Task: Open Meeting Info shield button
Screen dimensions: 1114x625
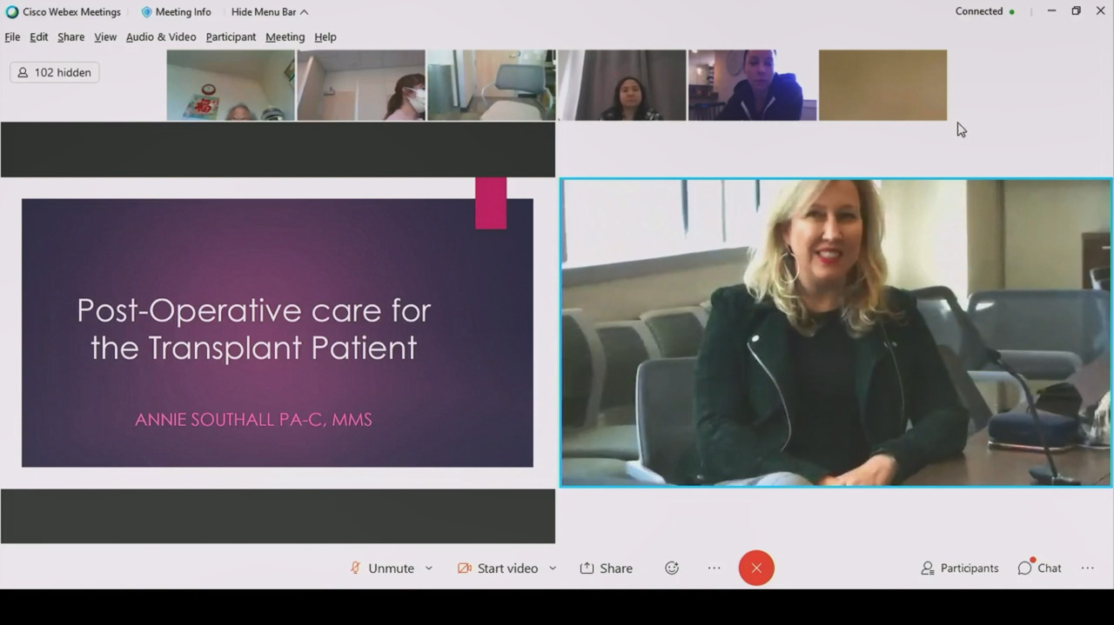Action: [x=176, y=12]
